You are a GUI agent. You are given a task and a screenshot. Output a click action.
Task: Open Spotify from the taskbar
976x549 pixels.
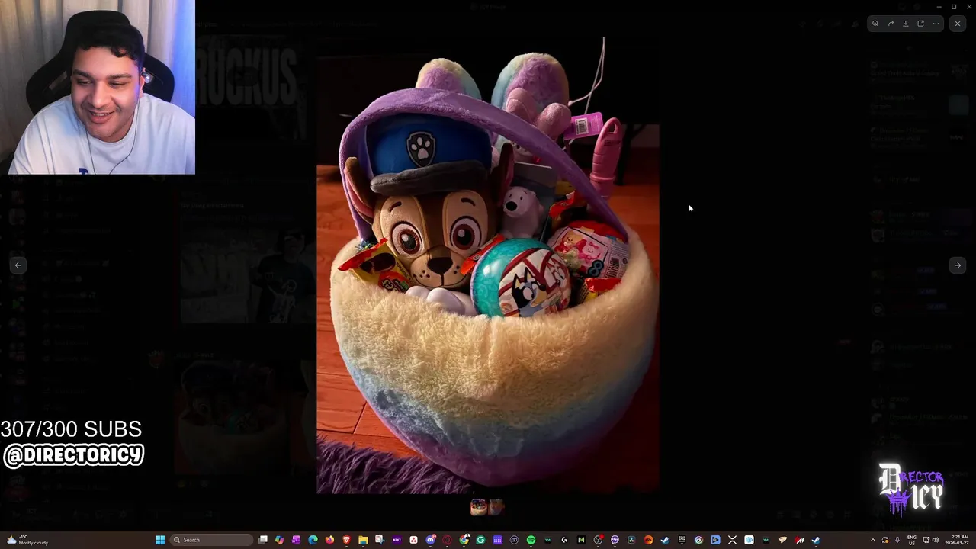click(531, 540)
